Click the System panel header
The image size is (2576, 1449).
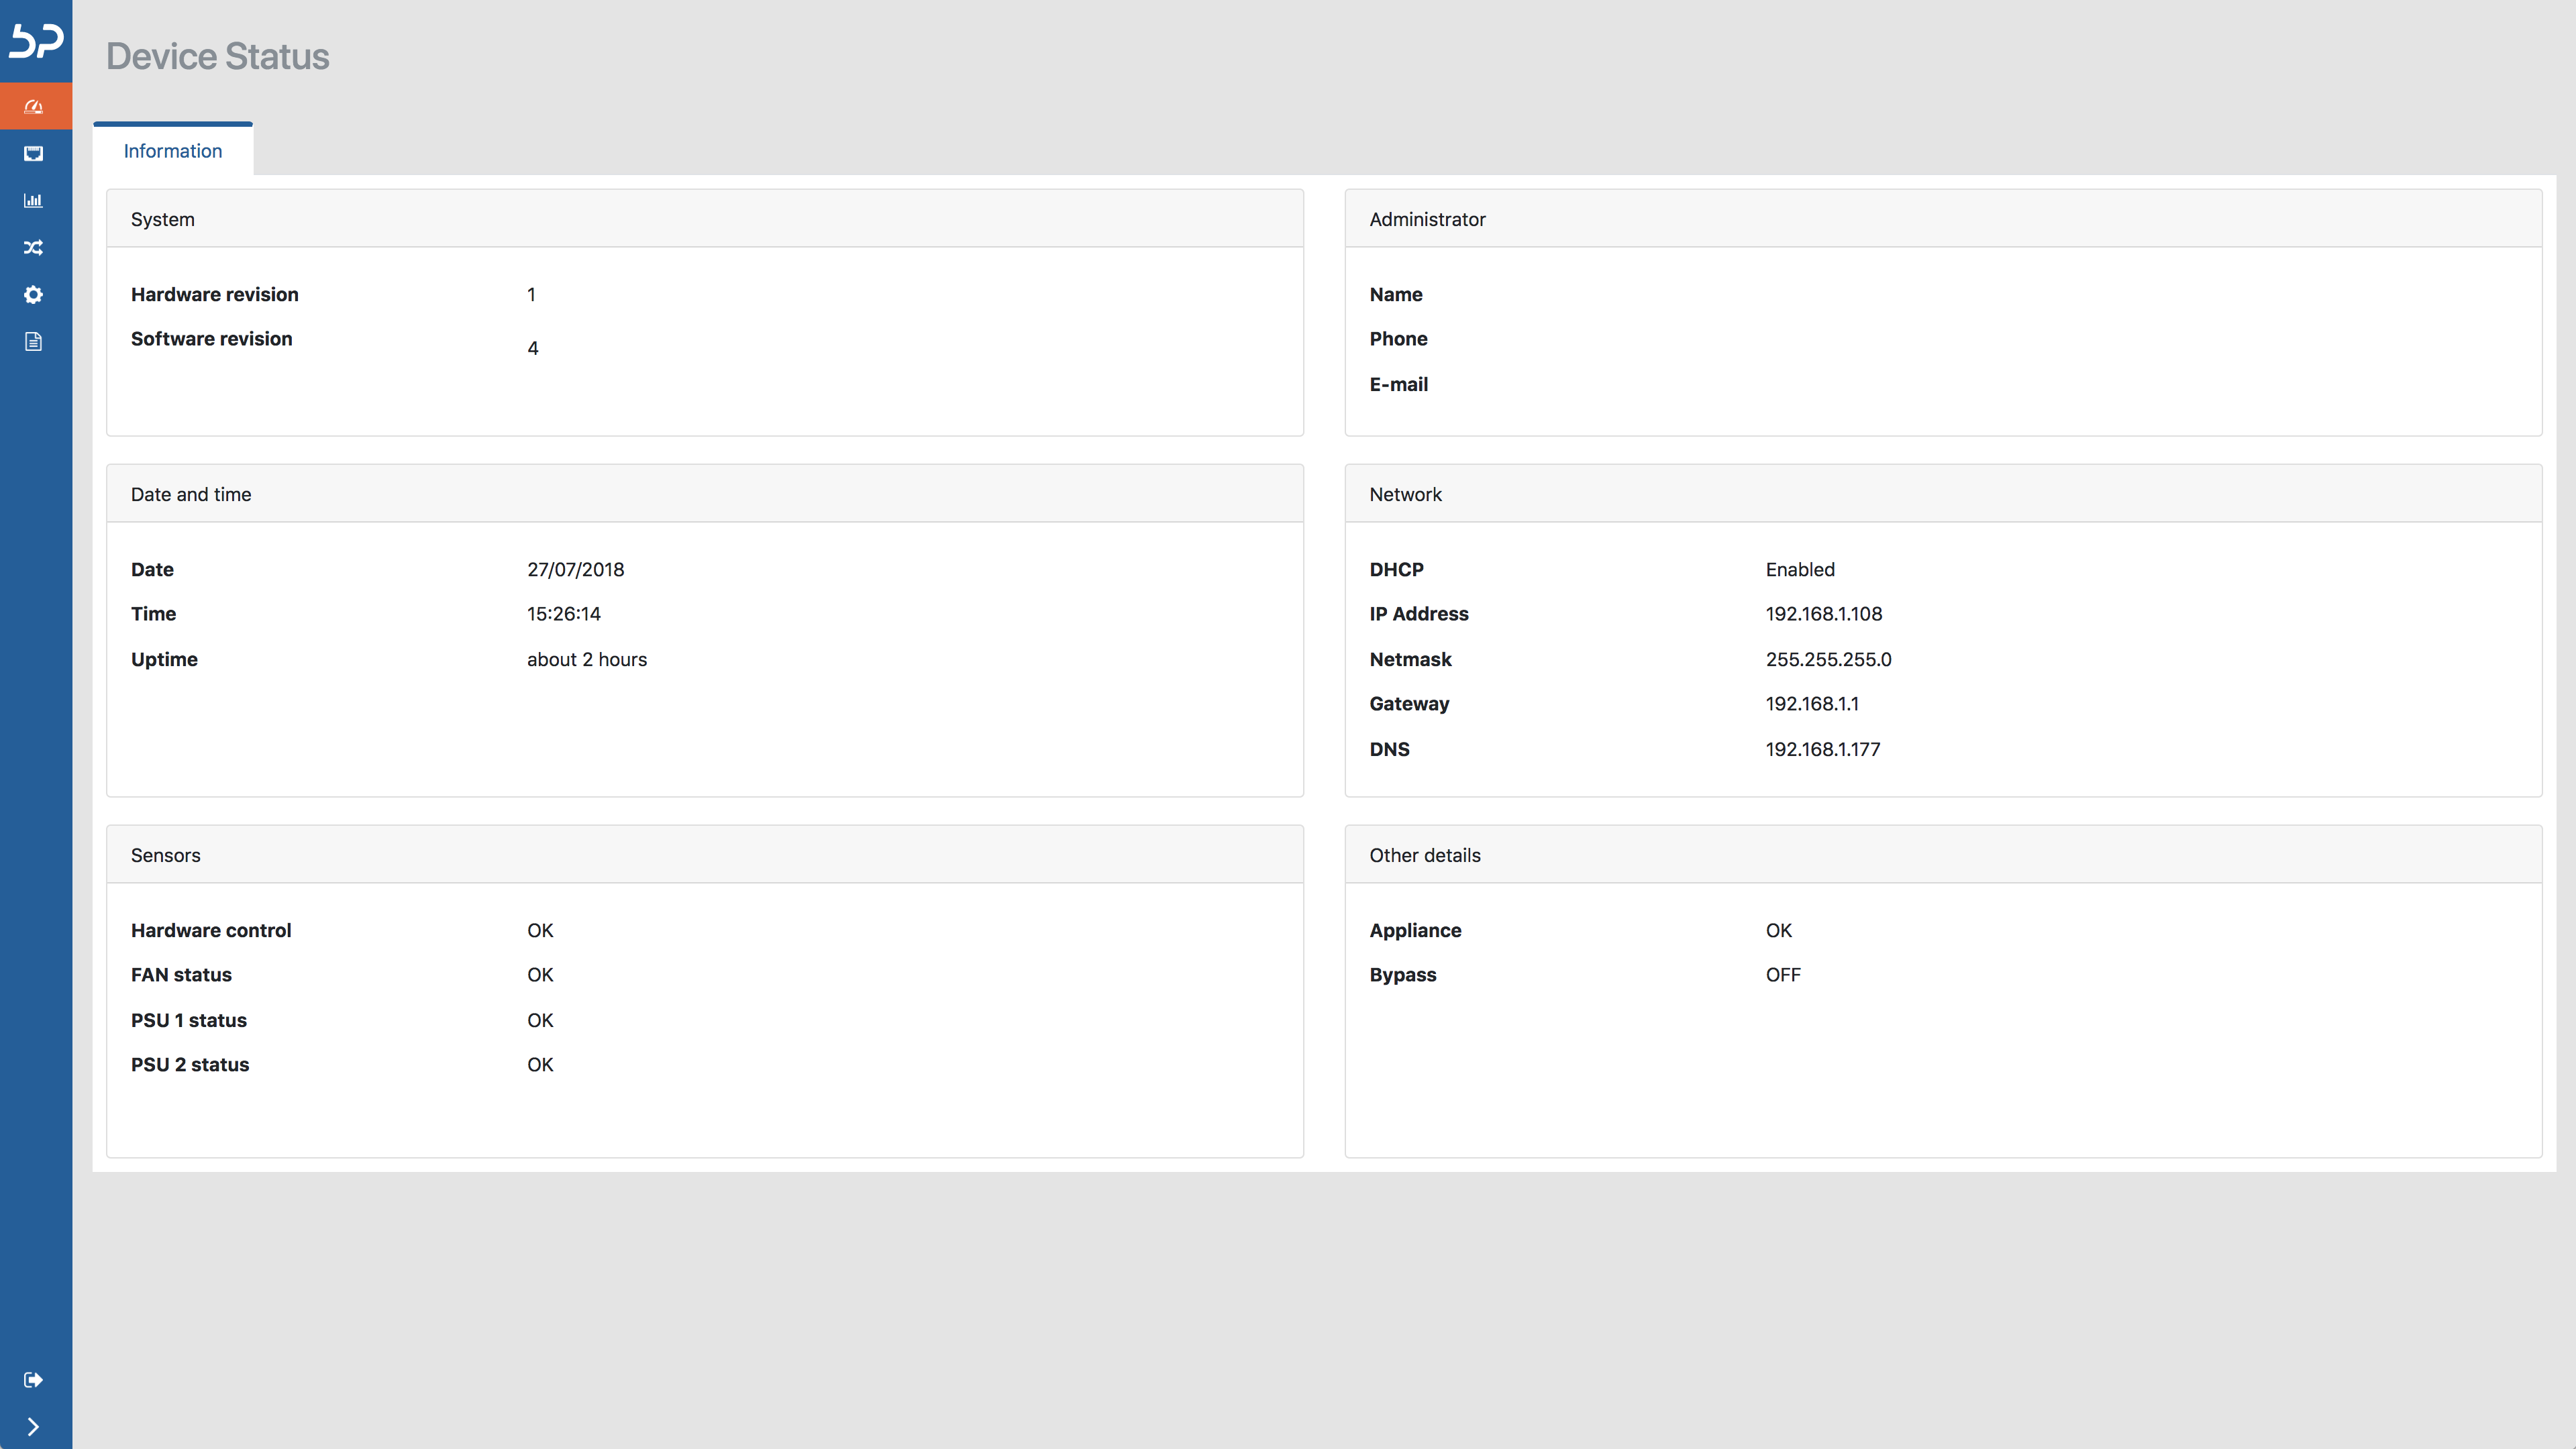tap(705, 219)
